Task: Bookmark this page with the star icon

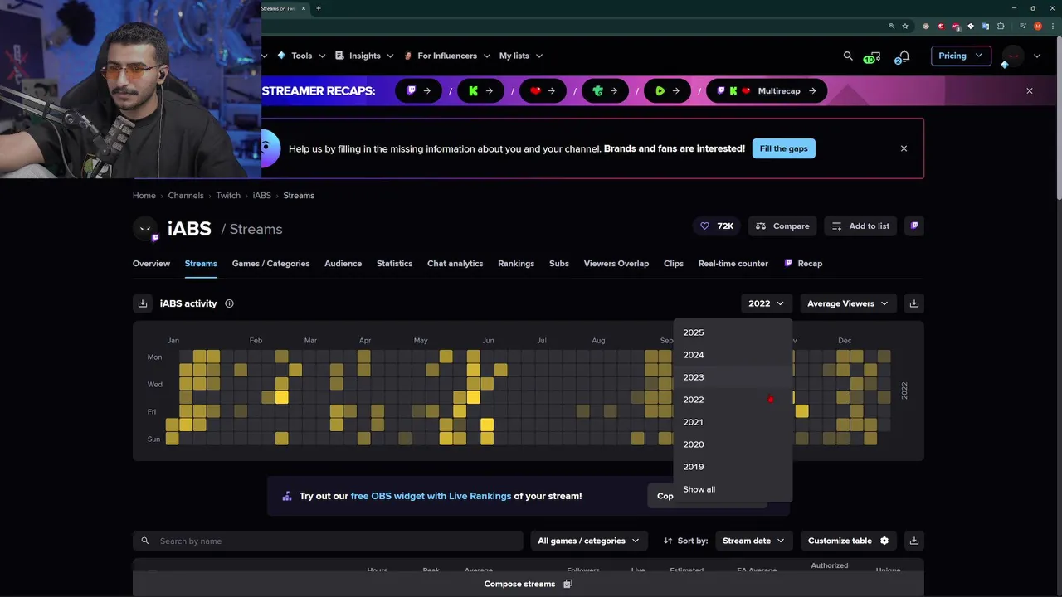Action: click(x=905, y=26)
